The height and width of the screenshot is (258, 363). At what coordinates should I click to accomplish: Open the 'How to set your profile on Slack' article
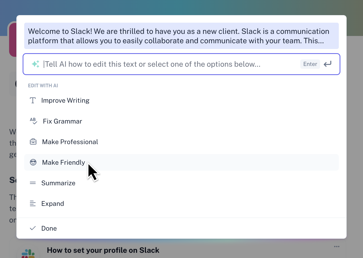click(103, 250)
